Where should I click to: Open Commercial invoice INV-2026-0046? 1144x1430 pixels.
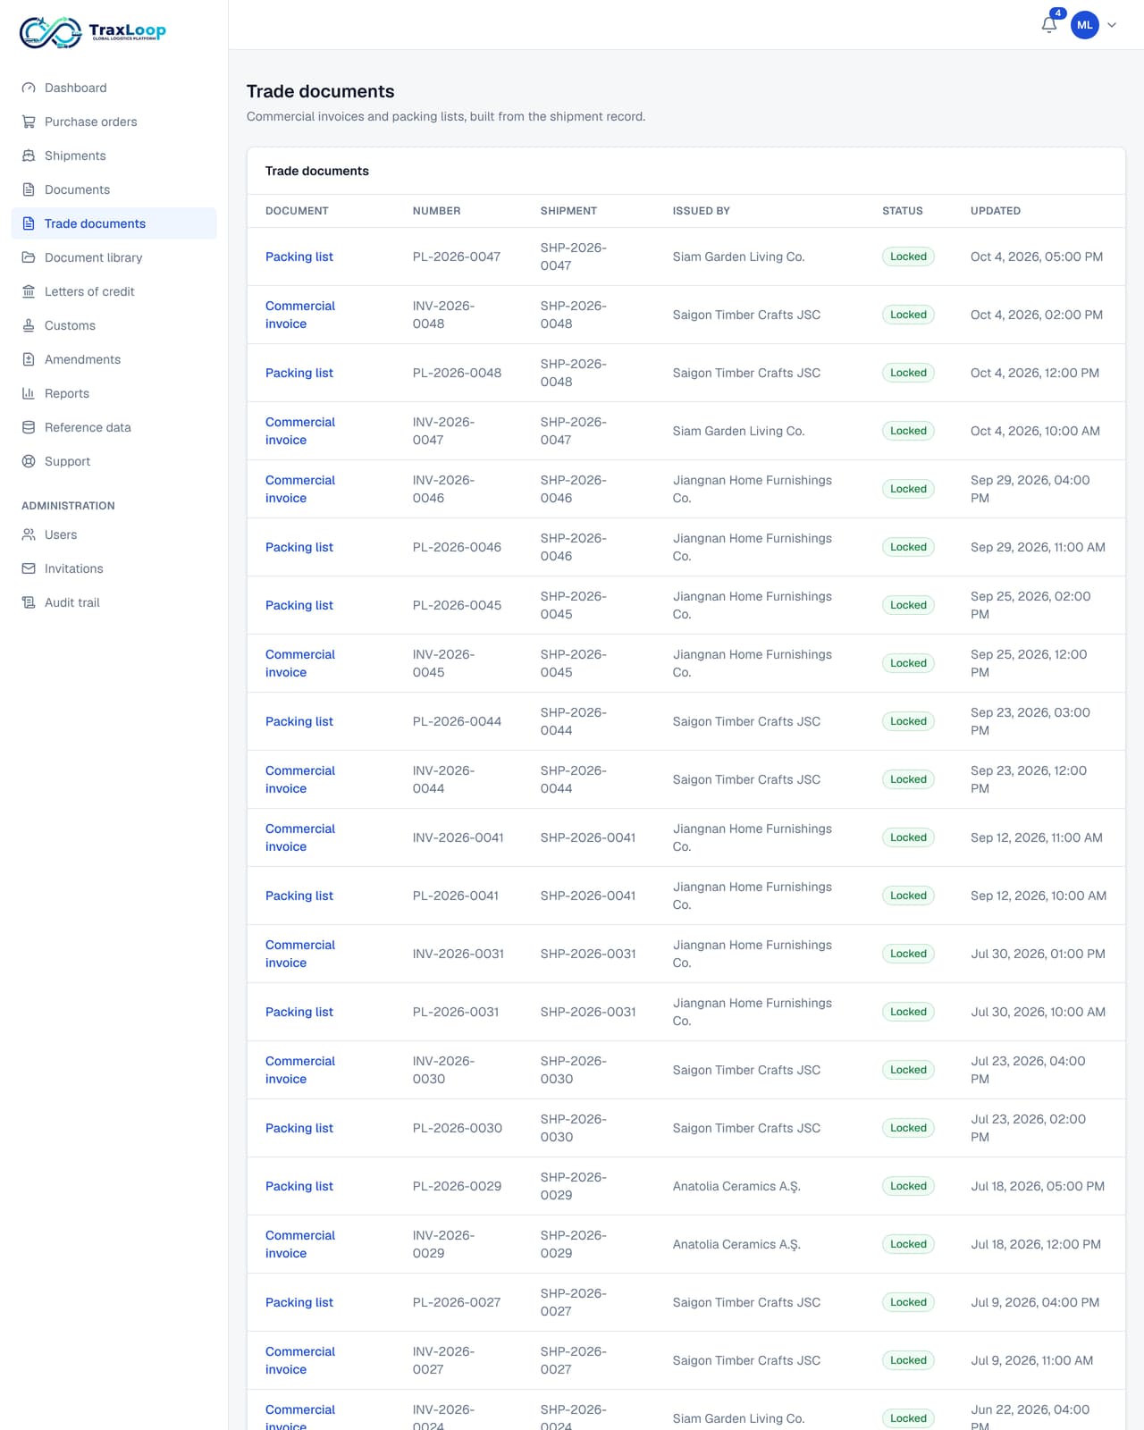click(300, 489)
